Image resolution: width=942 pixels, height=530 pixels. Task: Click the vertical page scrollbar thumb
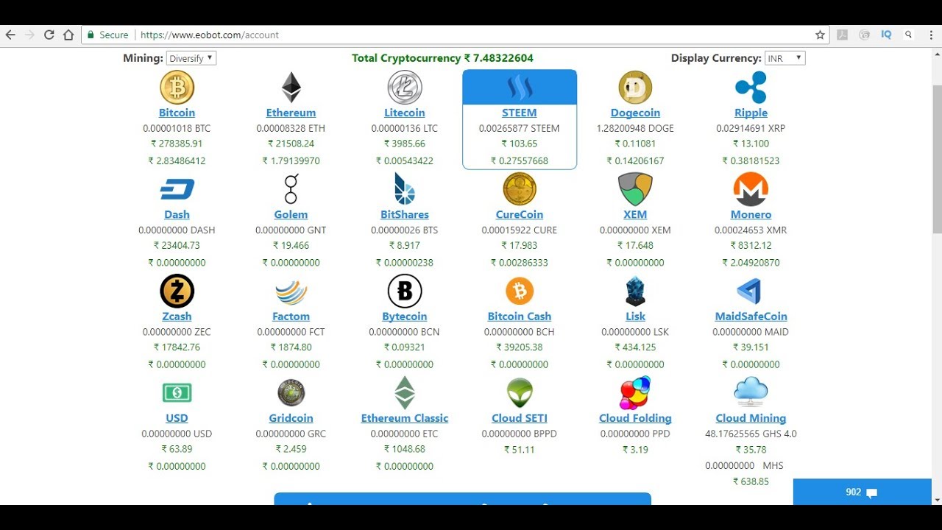(x=937, y=159)
